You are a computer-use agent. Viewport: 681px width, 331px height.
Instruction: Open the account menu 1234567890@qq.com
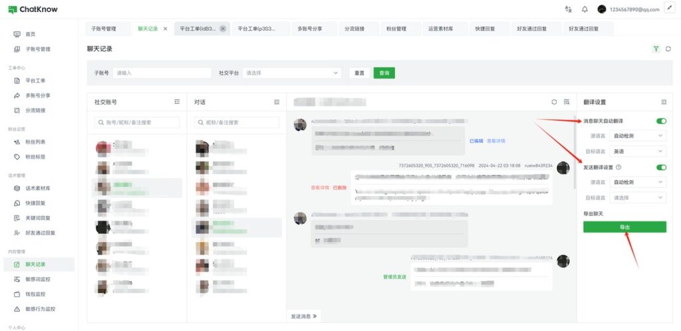(x=628, y=9)
